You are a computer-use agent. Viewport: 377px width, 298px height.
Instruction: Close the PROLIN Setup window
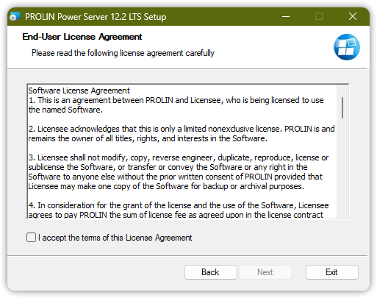click(353, 17)
